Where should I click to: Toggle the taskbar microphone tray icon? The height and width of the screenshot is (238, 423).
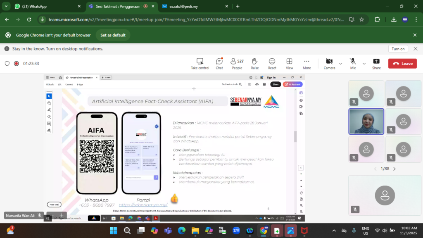tap(354, 231)
